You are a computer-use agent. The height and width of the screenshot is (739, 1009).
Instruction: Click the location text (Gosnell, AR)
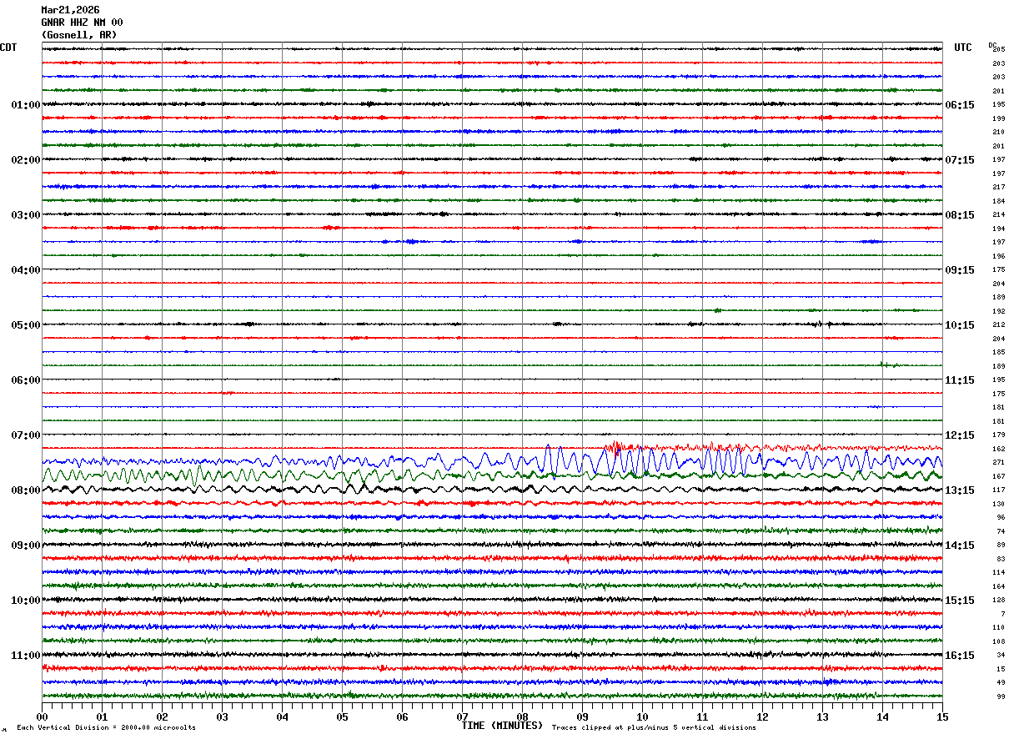click(79, 35)
